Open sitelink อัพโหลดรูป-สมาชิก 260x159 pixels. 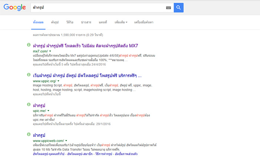[x=80, y=154]
